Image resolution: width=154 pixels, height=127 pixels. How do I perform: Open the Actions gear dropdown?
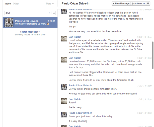tap(138, 4)
